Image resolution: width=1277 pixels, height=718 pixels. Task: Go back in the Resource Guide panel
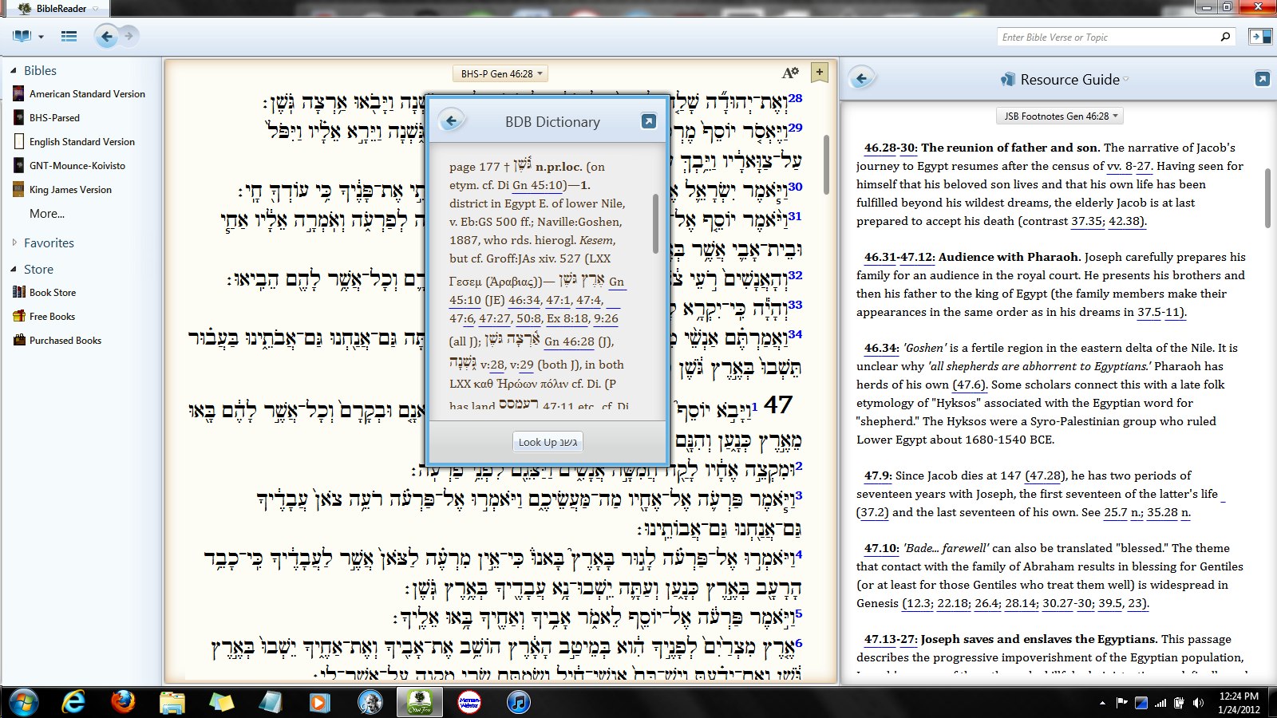[861, 79]
